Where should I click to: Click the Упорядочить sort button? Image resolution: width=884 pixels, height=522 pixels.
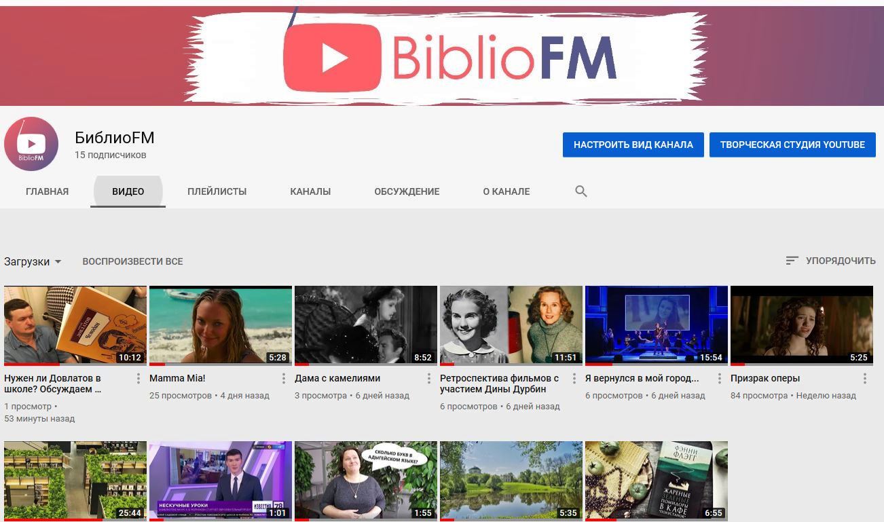(830, 261)
